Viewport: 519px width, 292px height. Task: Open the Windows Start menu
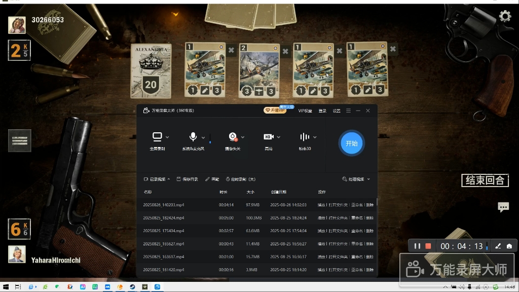click(x=6, y=287)
